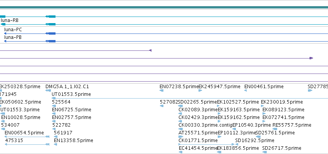This screenshot has height=154, width=328.
Task: Click the UT01553.3prime EST label
Action: 20,110
